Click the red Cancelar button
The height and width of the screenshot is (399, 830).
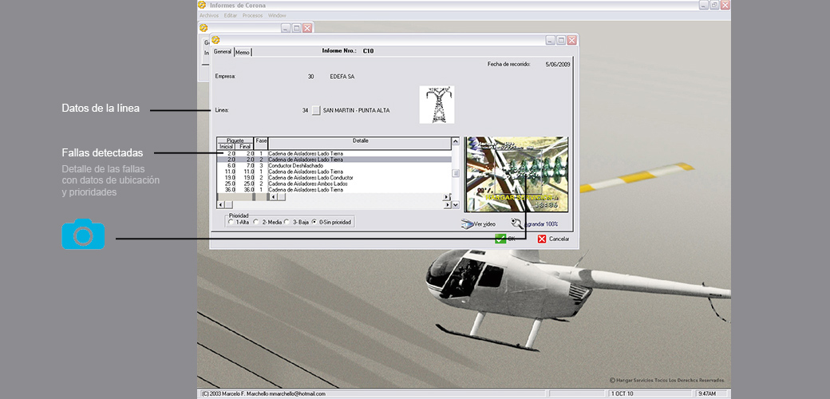(553, 239)
